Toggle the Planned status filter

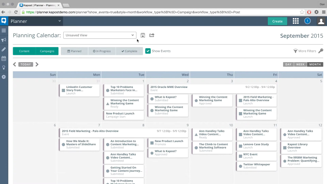click(x=74, y=51)
